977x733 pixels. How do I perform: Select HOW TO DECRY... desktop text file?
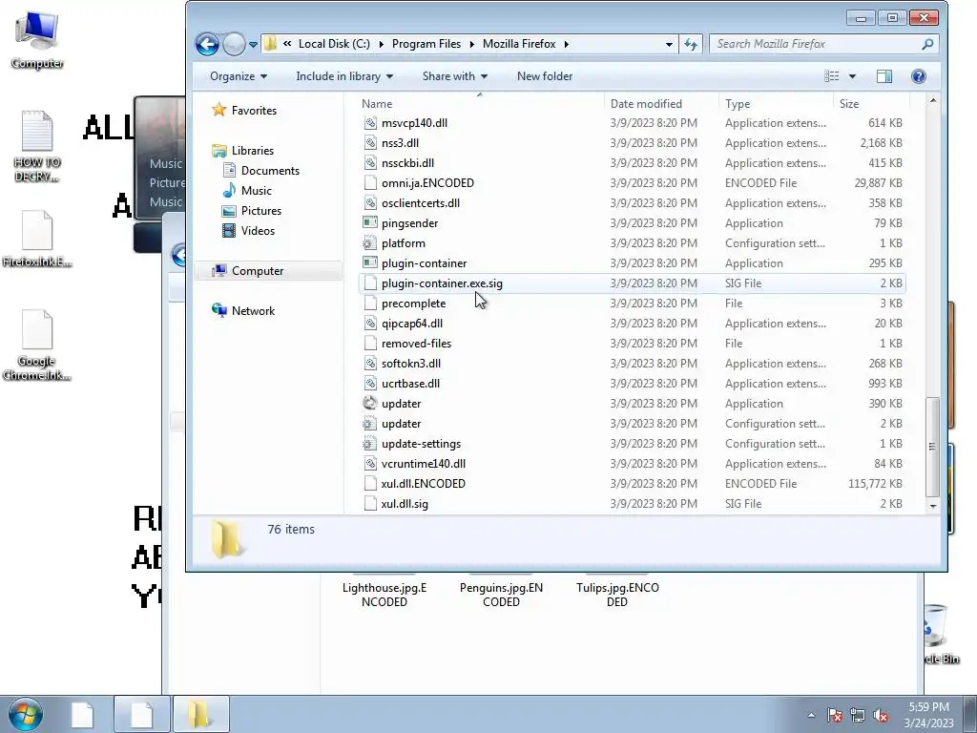[37, 146]
